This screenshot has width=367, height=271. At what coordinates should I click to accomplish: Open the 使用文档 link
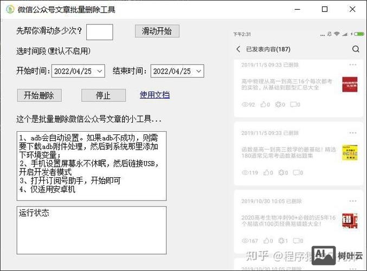(x=154, y=95)
